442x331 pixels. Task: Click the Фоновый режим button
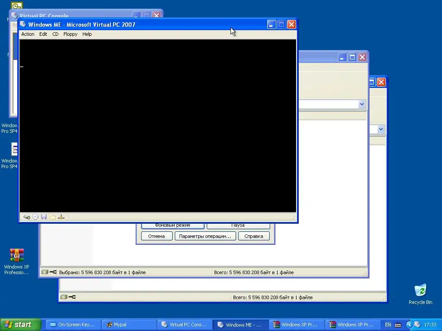click(173, 225)
